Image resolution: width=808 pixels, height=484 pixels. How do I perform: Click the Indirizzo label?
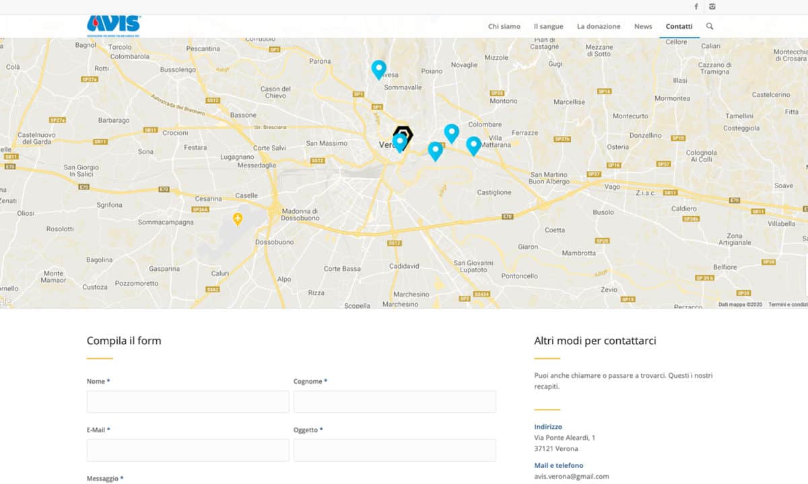548,426
